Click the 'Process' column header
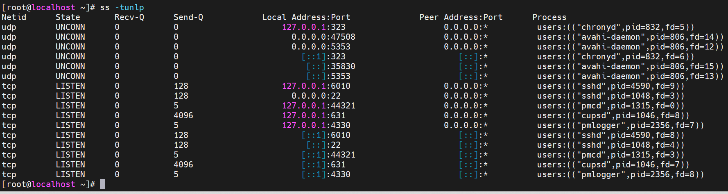 tap(549, 17)
